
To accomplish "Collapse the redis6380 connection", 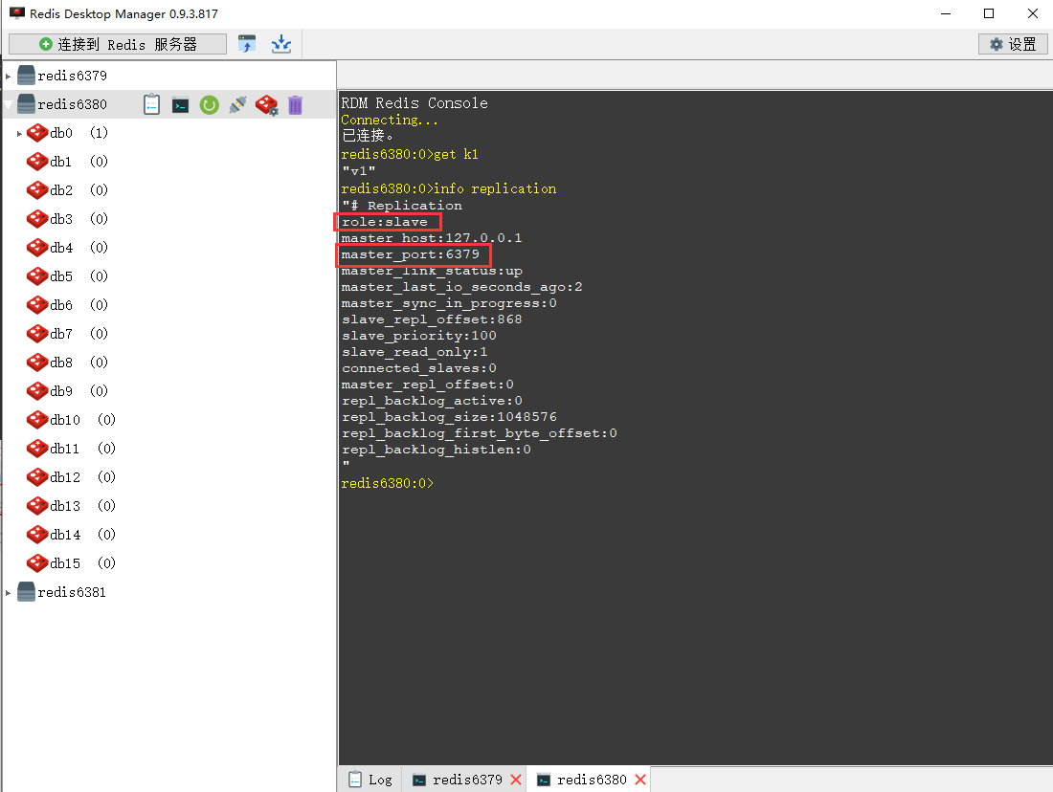I will (8, 104).
